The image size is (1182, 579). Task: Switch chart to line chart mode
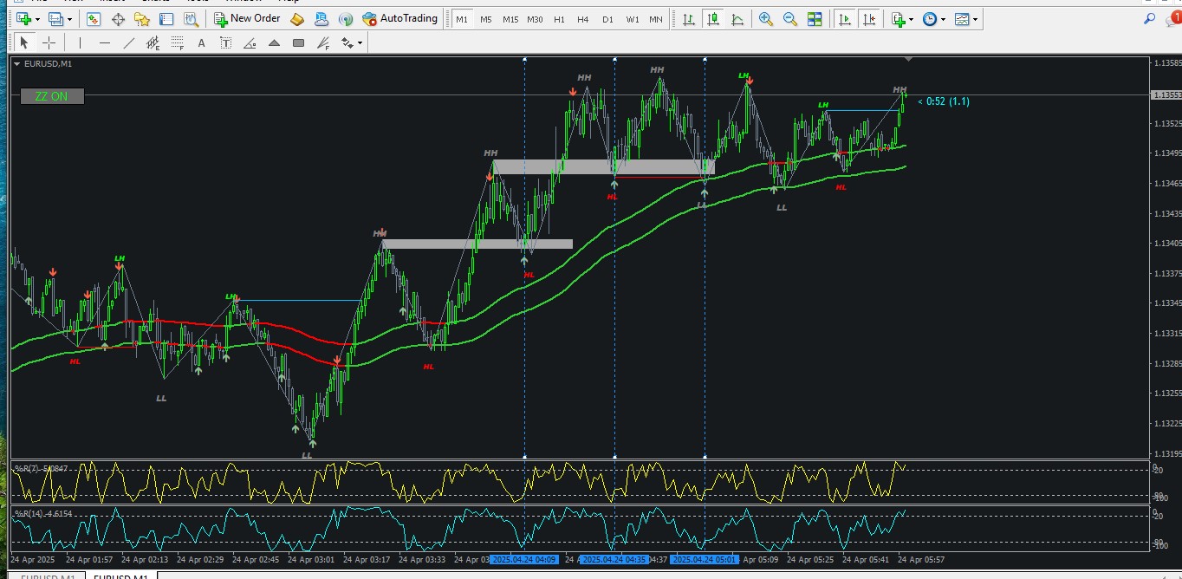(737, 19)
